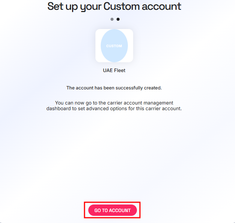Click the phrase 'carrier account management'
This screenshot has width=235, height=223.
point(141,103)
